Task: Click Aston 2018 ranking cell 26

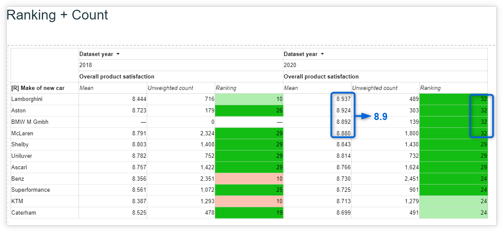Action: click(249, 111)
